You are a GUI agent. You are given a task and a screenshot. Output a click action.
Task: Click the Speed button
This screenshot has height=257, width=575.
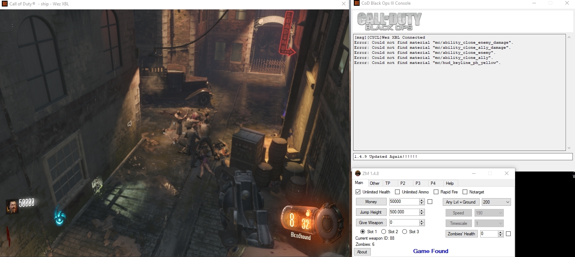tap(458, 213)
